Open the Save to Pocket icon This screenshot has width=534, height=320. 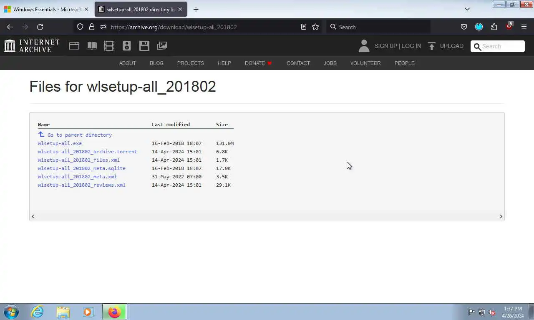pos(464,27)
